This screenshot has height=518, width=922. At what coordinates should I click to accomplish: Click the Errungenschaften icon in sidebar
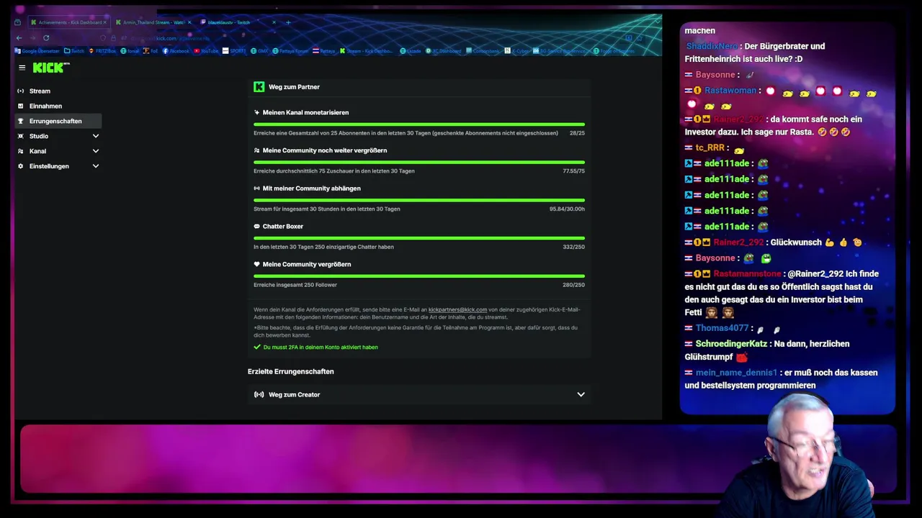point(21,121)
